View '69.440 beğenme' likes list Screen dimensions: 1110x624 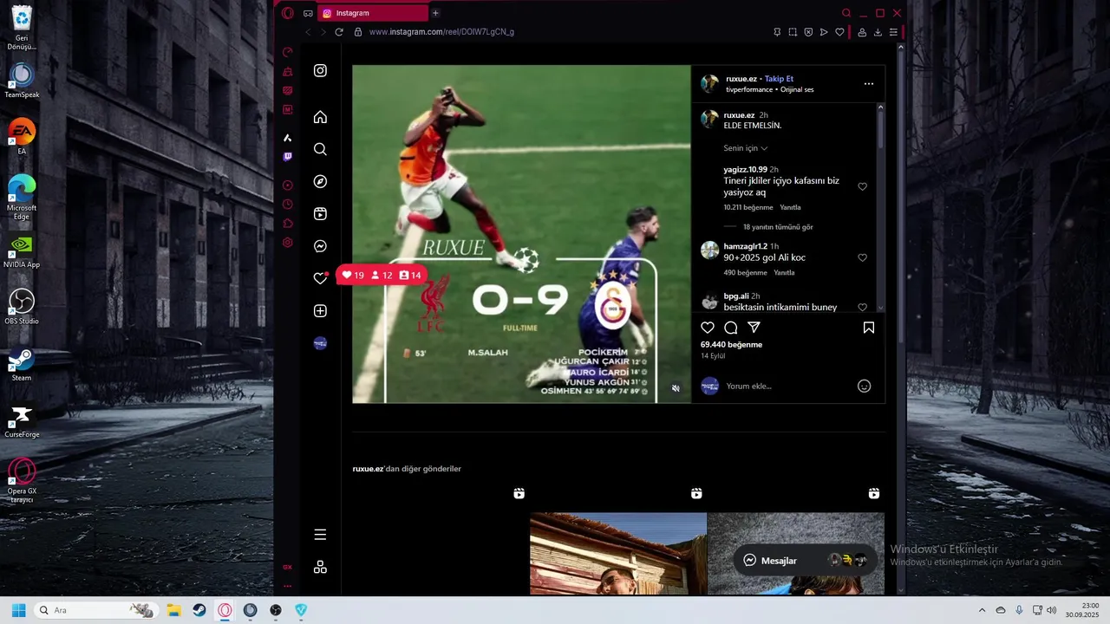pos(731,345)
